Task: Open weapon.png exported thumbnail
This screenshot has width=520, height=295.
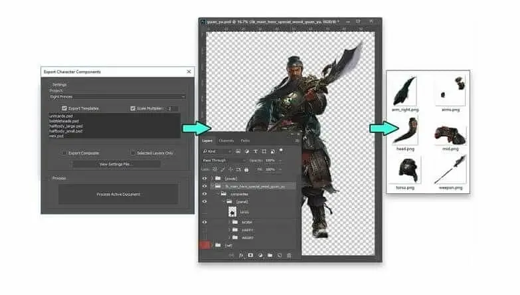Action: [x=451, y=169]
